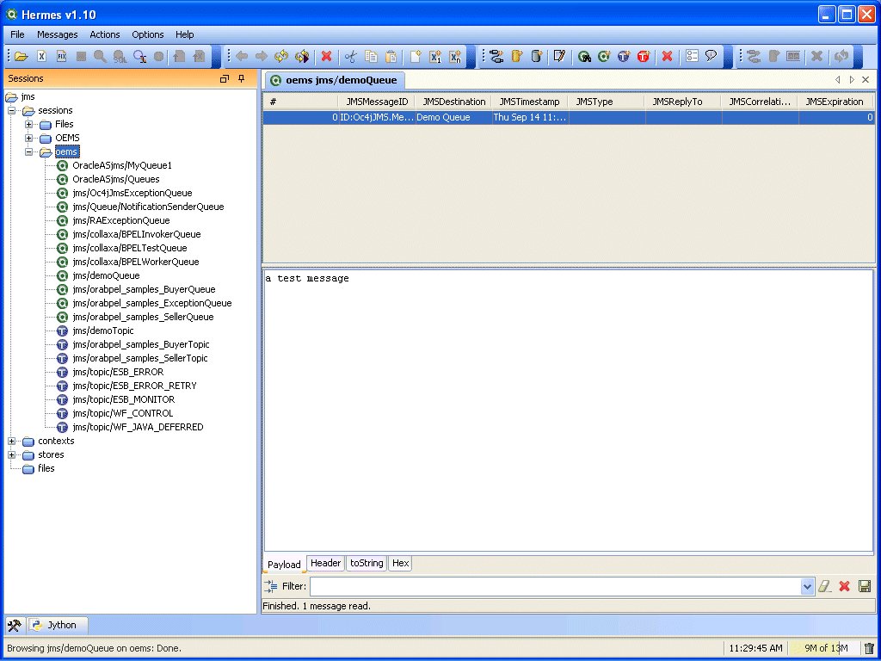Open the File menu
The height and width of the screenshot is (661, 881).
[17, 34]
